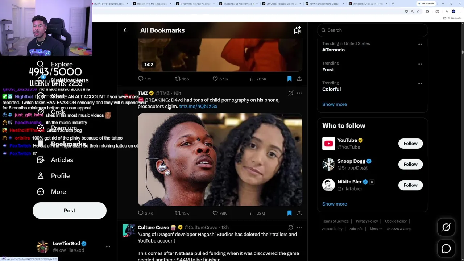Open account menu dots next to LowTierGod
The height and width of the screenshot is (261, 464).
pos(108,247)
